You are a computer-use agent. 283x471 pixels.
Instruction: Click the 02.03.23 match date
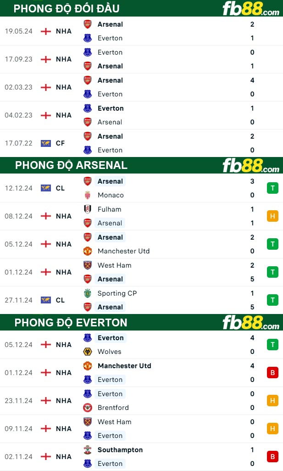click(x=19, y=87)
